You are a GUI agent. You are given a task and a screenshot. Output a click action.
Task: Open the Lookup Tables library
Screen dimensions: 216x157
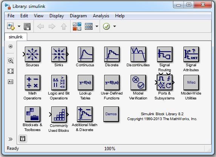click(x=85, y=82)
